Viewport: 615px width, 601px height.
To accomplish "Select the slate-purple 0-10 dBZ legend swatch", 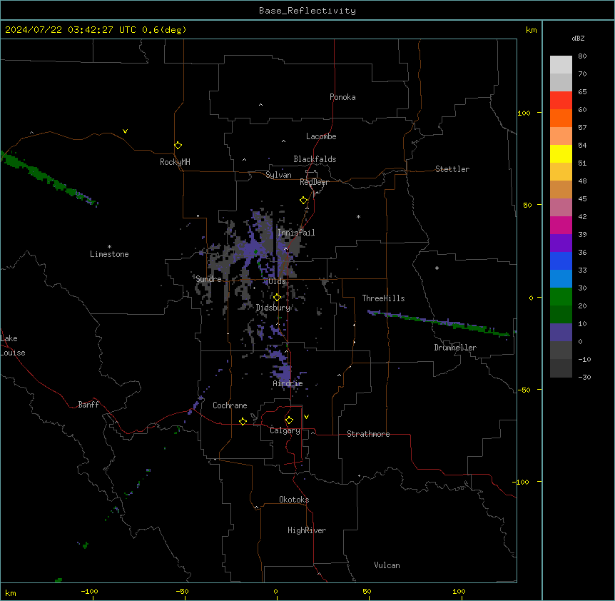I will [561, 333].
